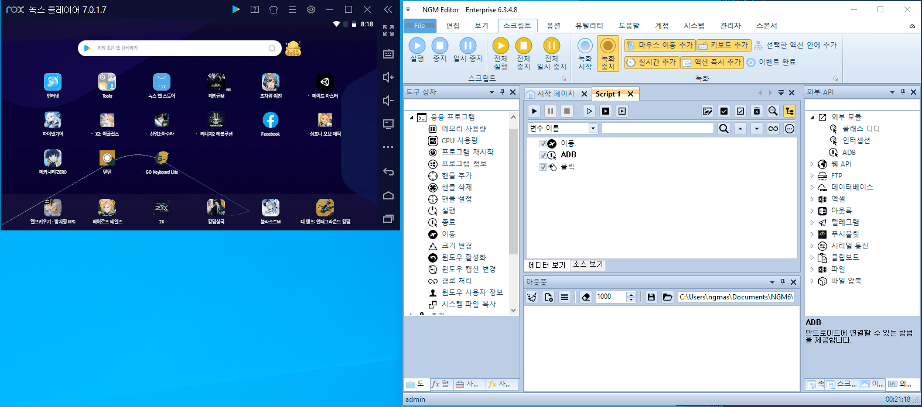Click the search magnifier button in the find bar
This screenshot has width=922, height=407.
724,129
